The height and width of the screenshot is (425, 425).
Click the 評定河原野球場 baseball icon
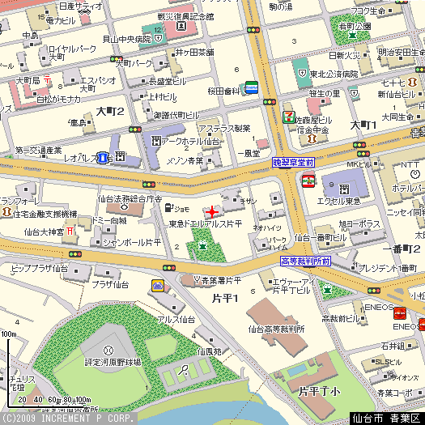coord(108,351)
